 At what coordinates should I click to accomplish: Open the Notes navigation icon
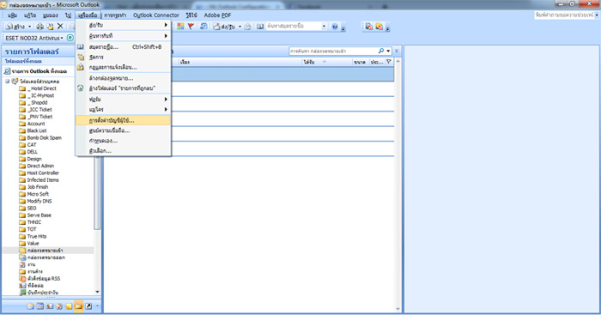coord(69,306)
